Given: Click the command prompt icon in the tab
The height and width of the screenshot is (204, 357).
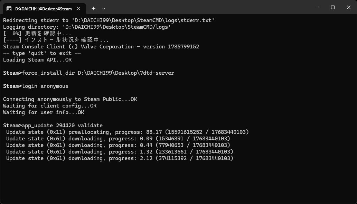Looking at the screenshot, I should [x=9, y=9].
